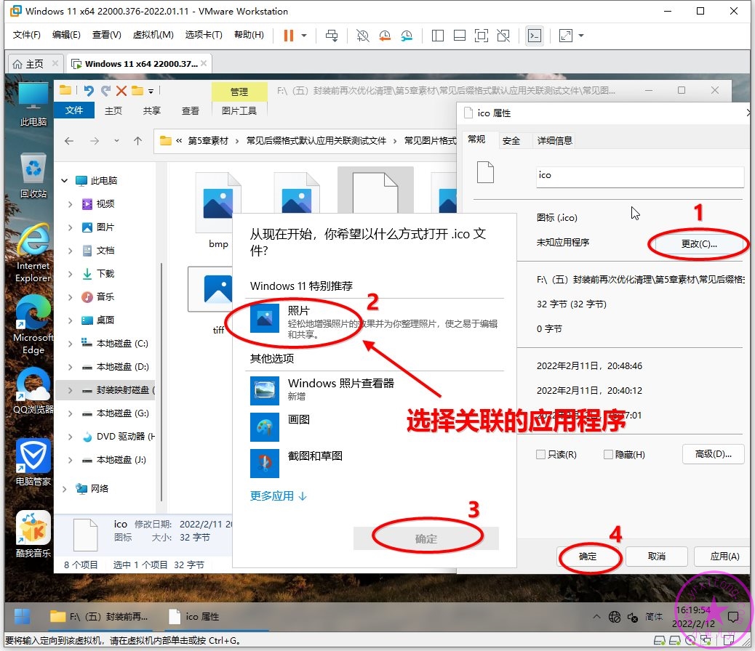Click the thumbnail bar layout icon
The image size is (755, 651).
click(460, 36)
